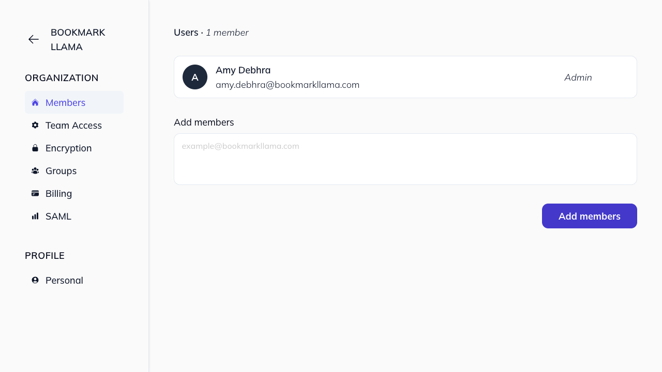Click the Groups people icon
Screen dimensions: 662x372
35,171
